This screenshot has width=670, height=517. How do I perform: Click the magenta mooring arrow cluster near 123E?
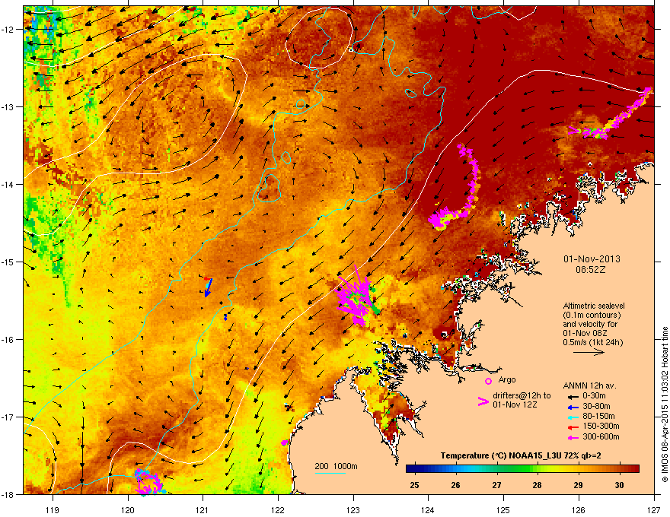354,297
